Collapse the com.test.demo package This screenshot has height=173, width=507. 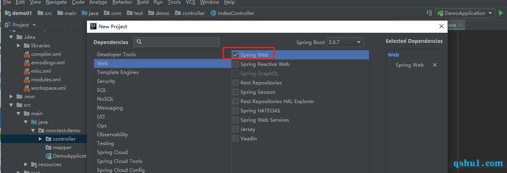(33, 131)
